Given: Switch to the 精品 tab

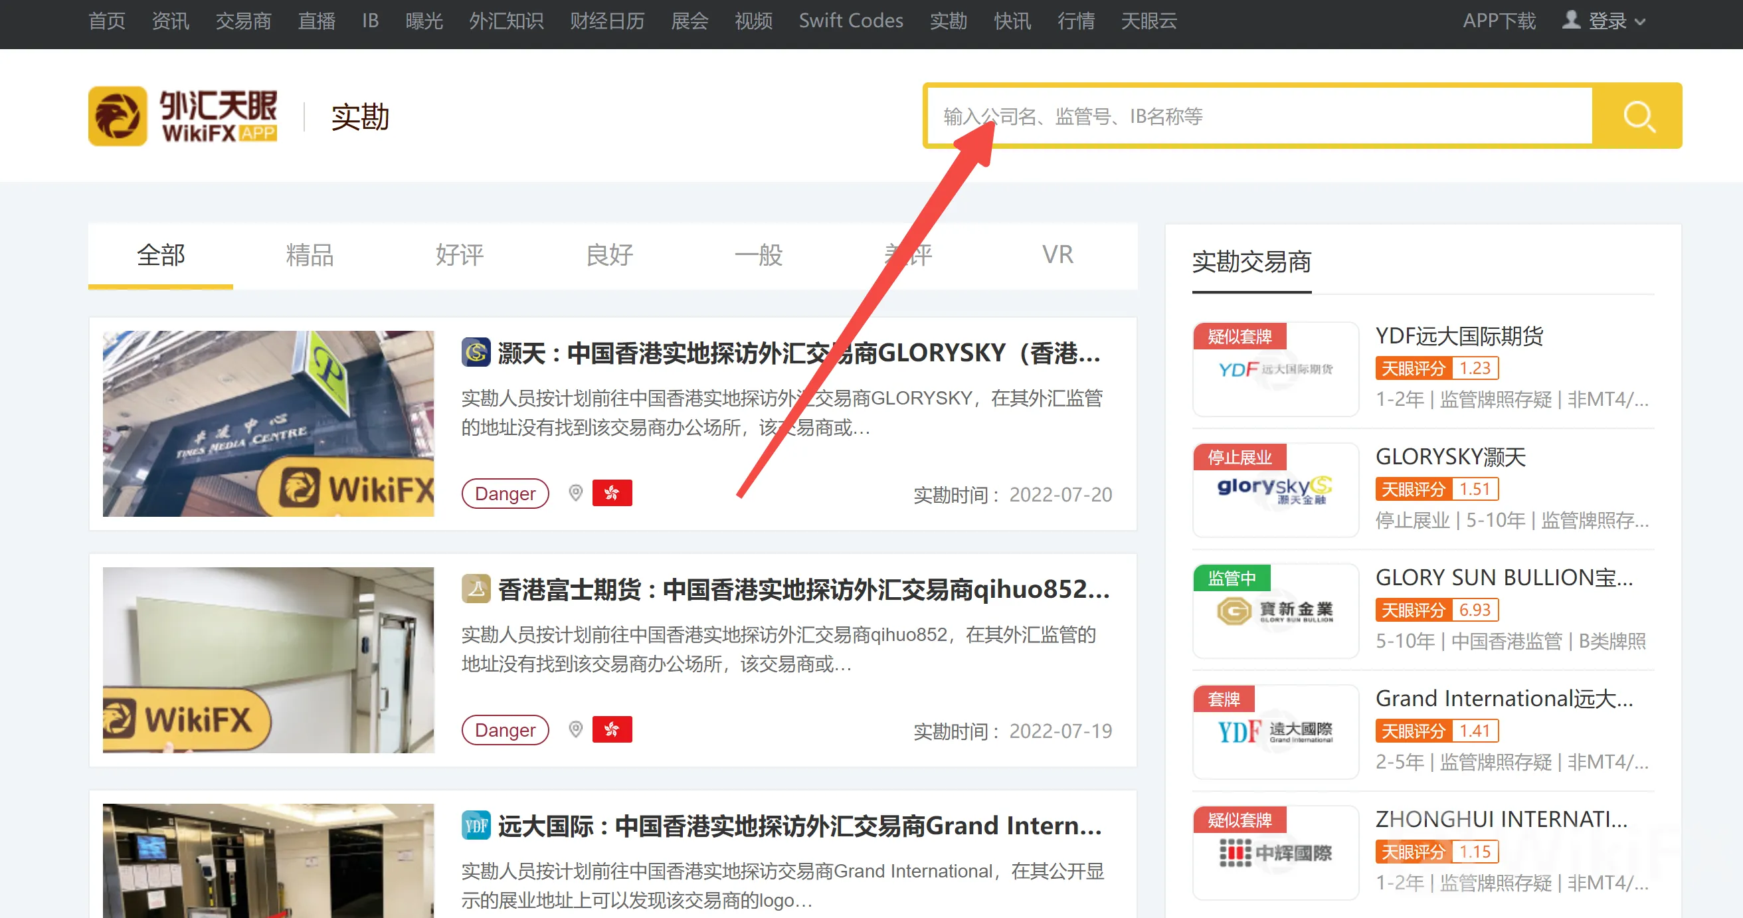Looking at the screenshot, I should (310, 255).
